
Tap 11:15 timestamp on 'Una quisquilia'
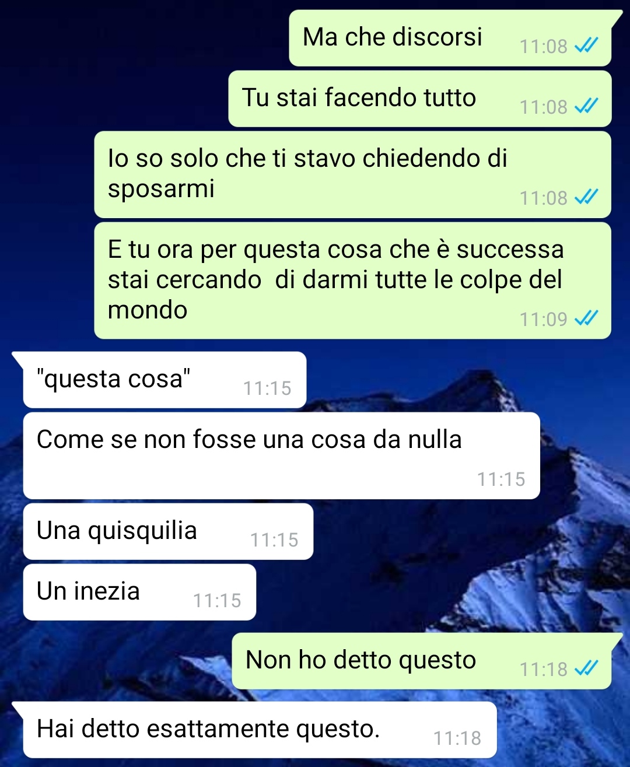[274, 540]
